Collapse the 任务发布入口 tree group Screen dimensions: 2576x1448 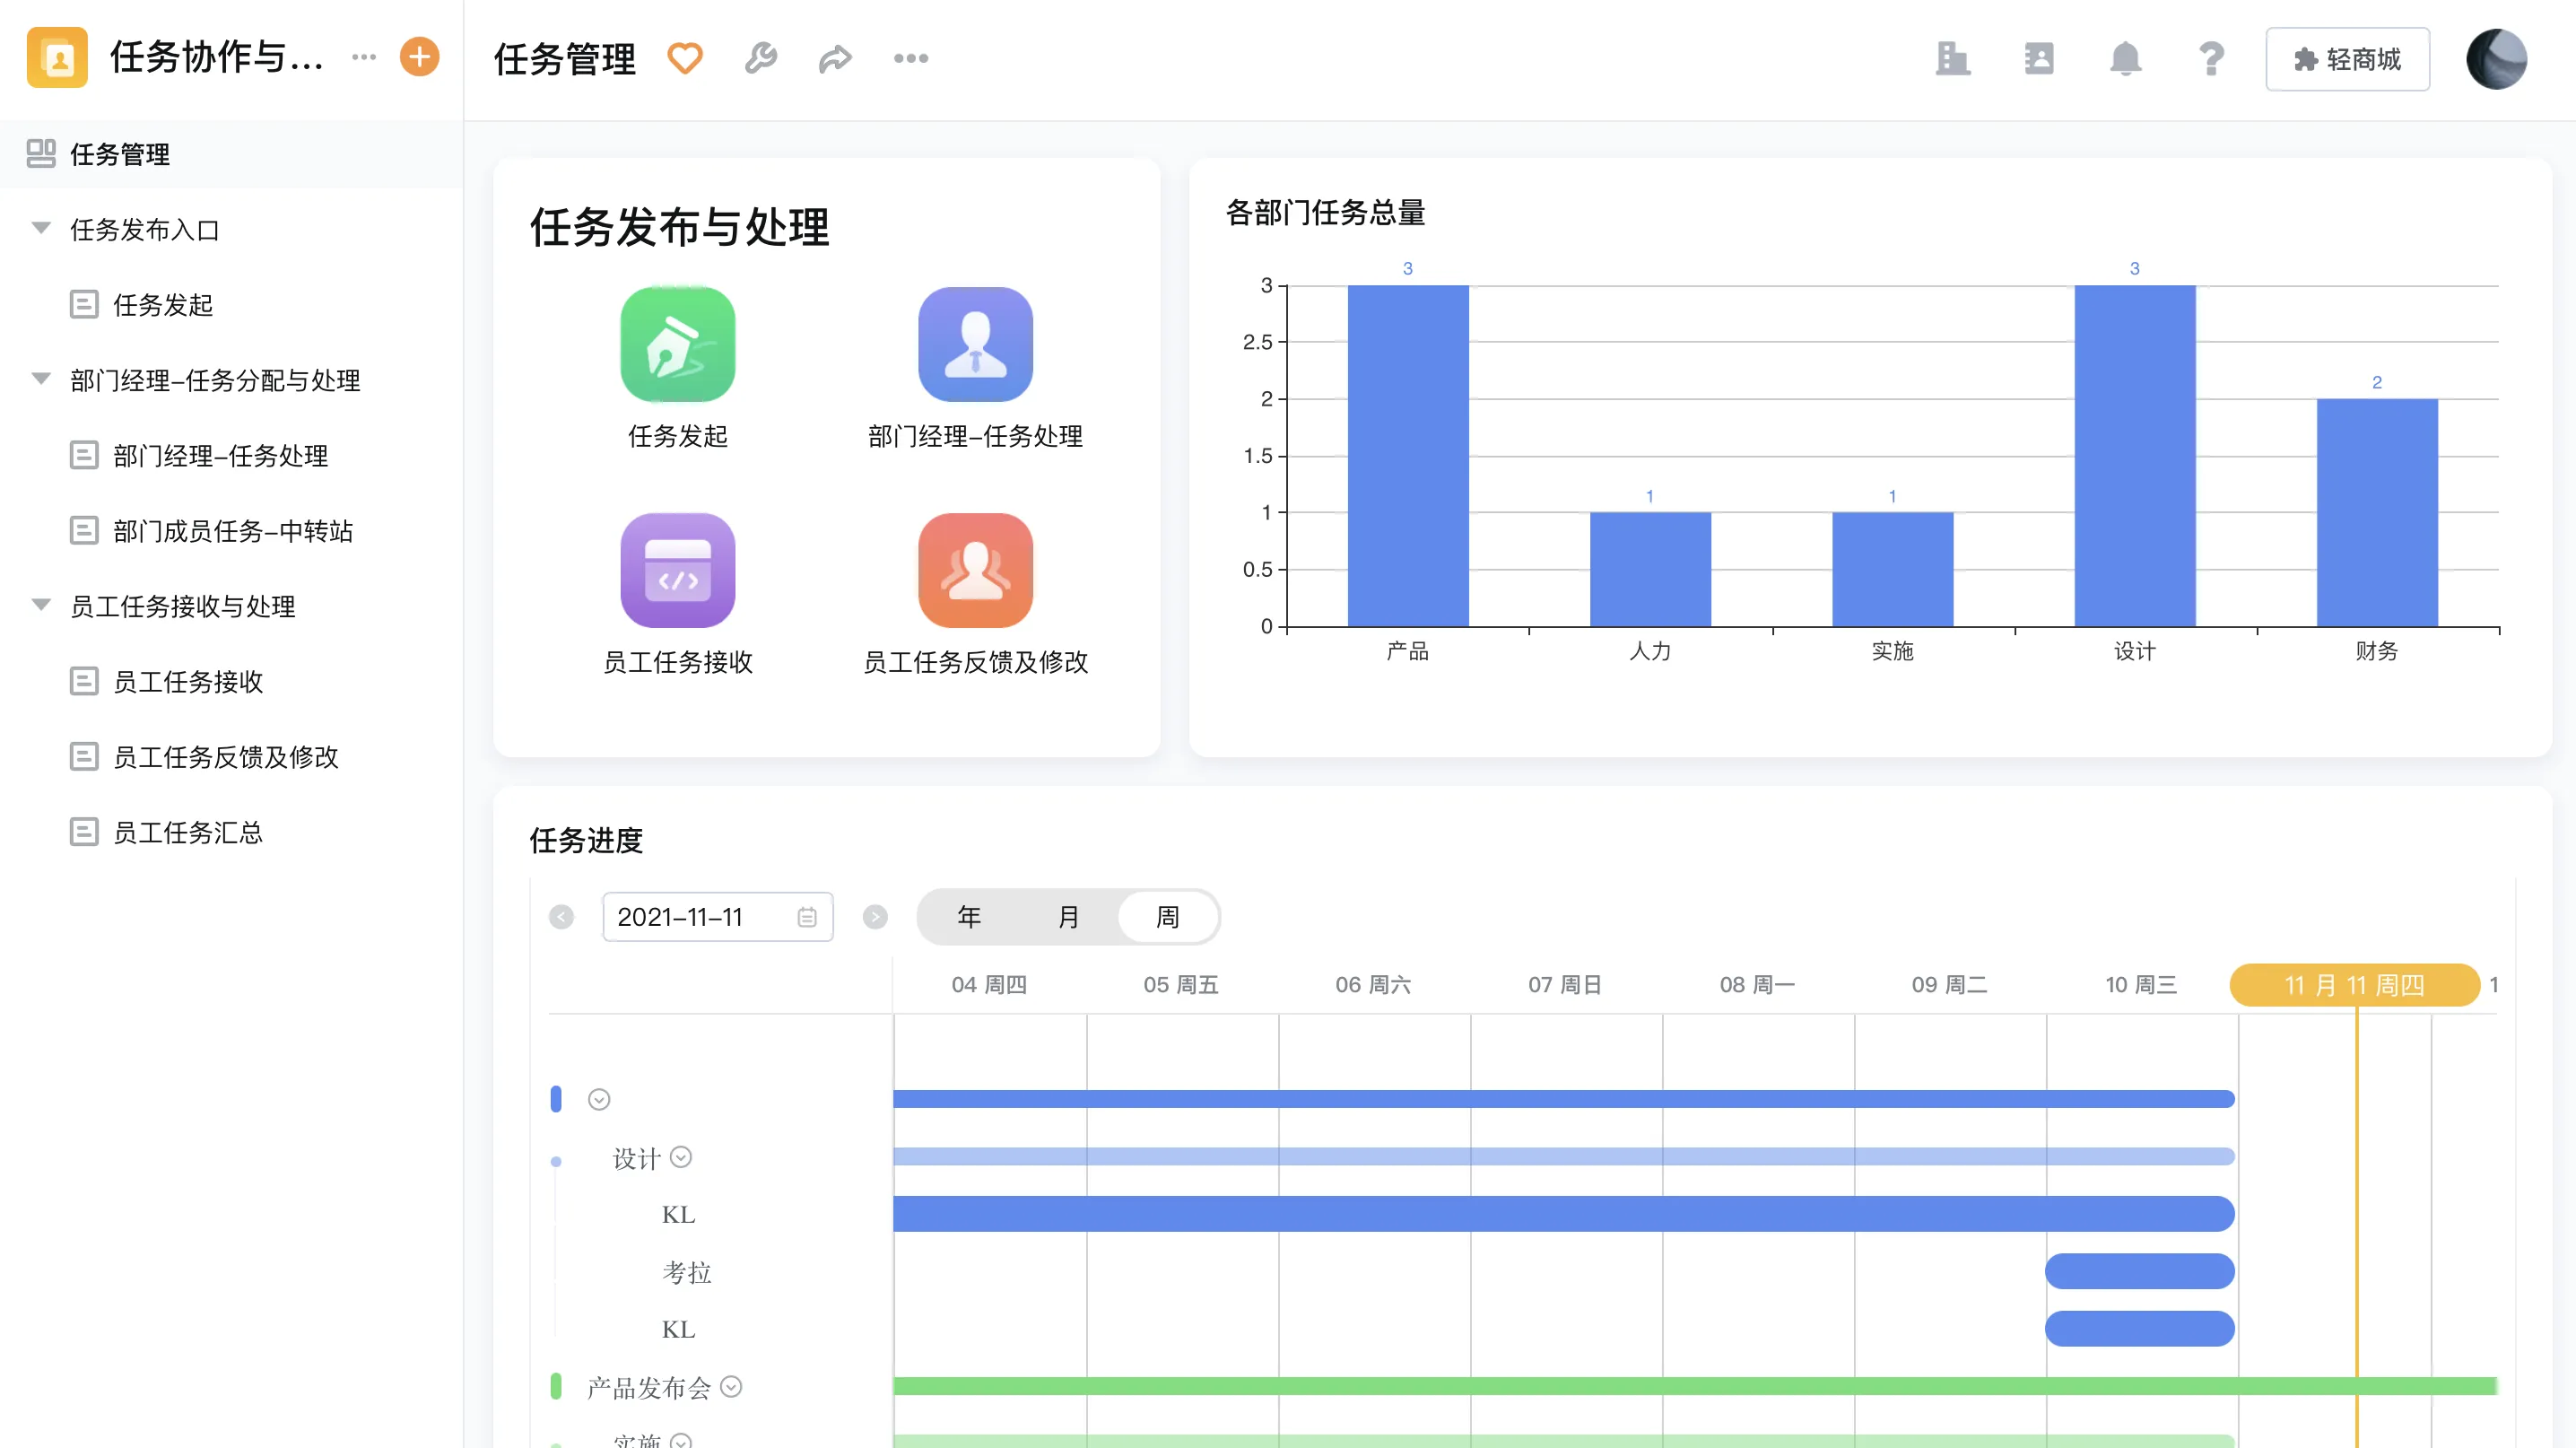pos(41,228)
